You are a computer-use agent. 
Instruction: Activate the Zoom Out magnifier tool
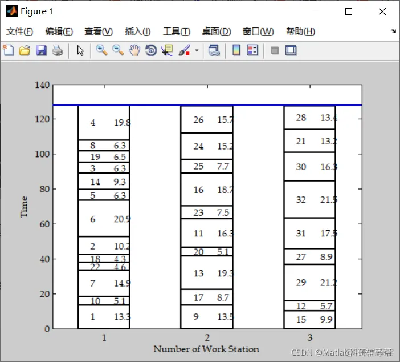click(118, 50)
